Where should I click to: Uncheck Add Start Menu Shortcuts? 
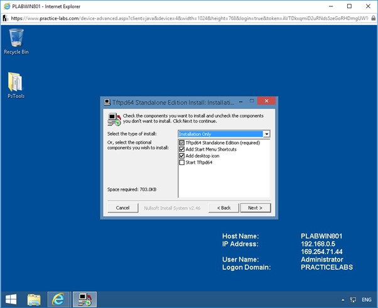[181, 149]
